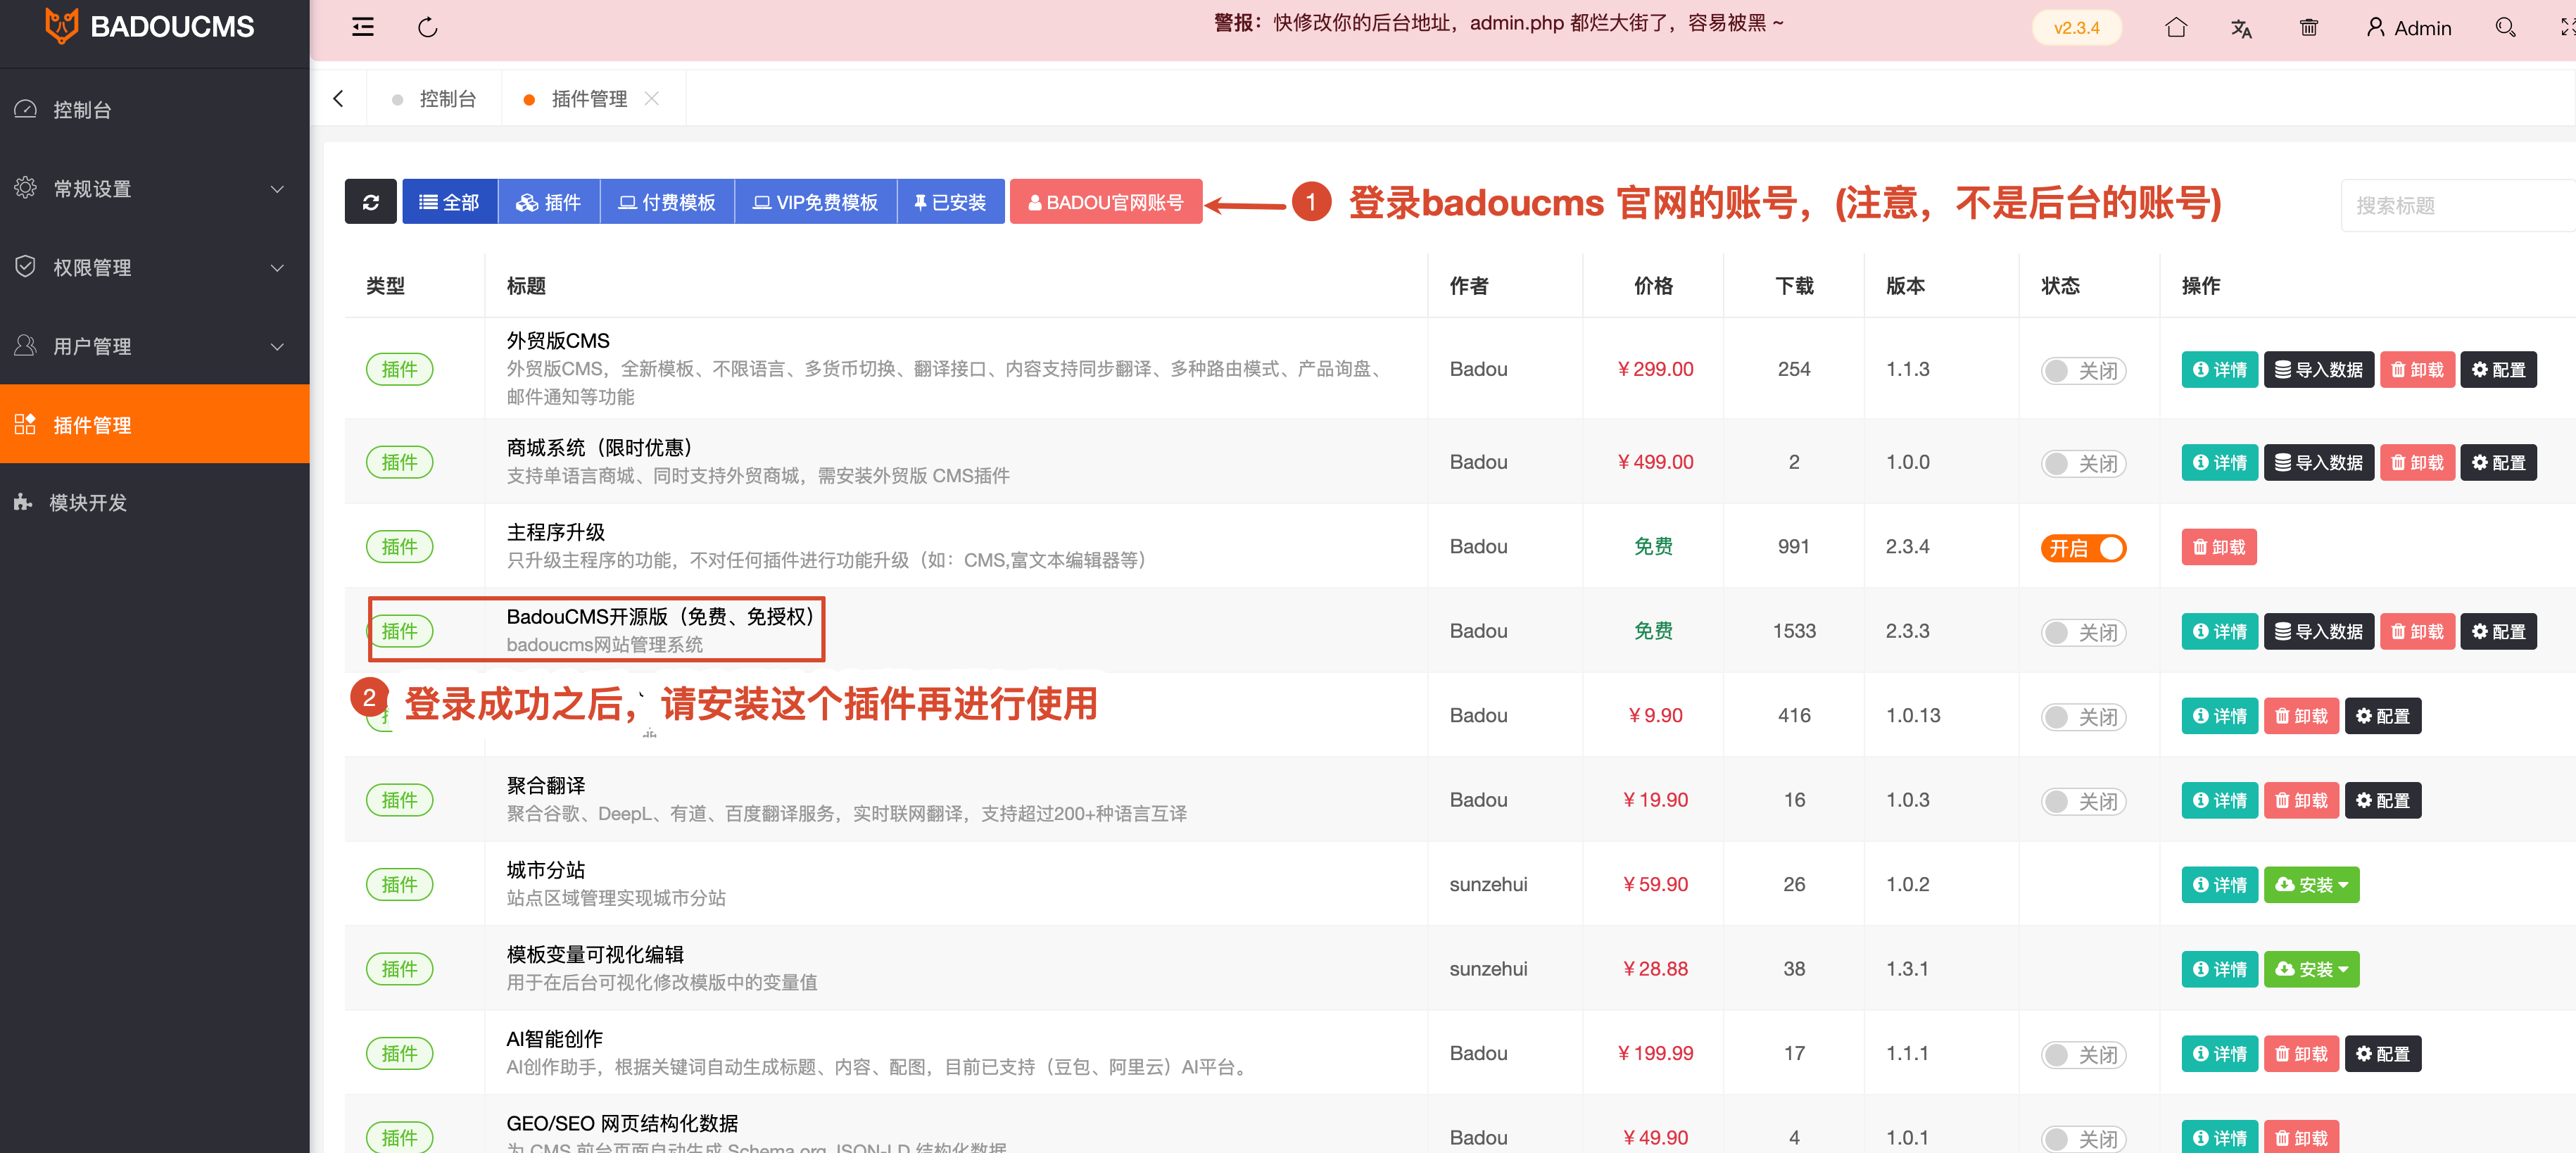Viewport: 2576px width, 1153px height.
Task: Click the page reload icon in header
Action: click(428, 27)
